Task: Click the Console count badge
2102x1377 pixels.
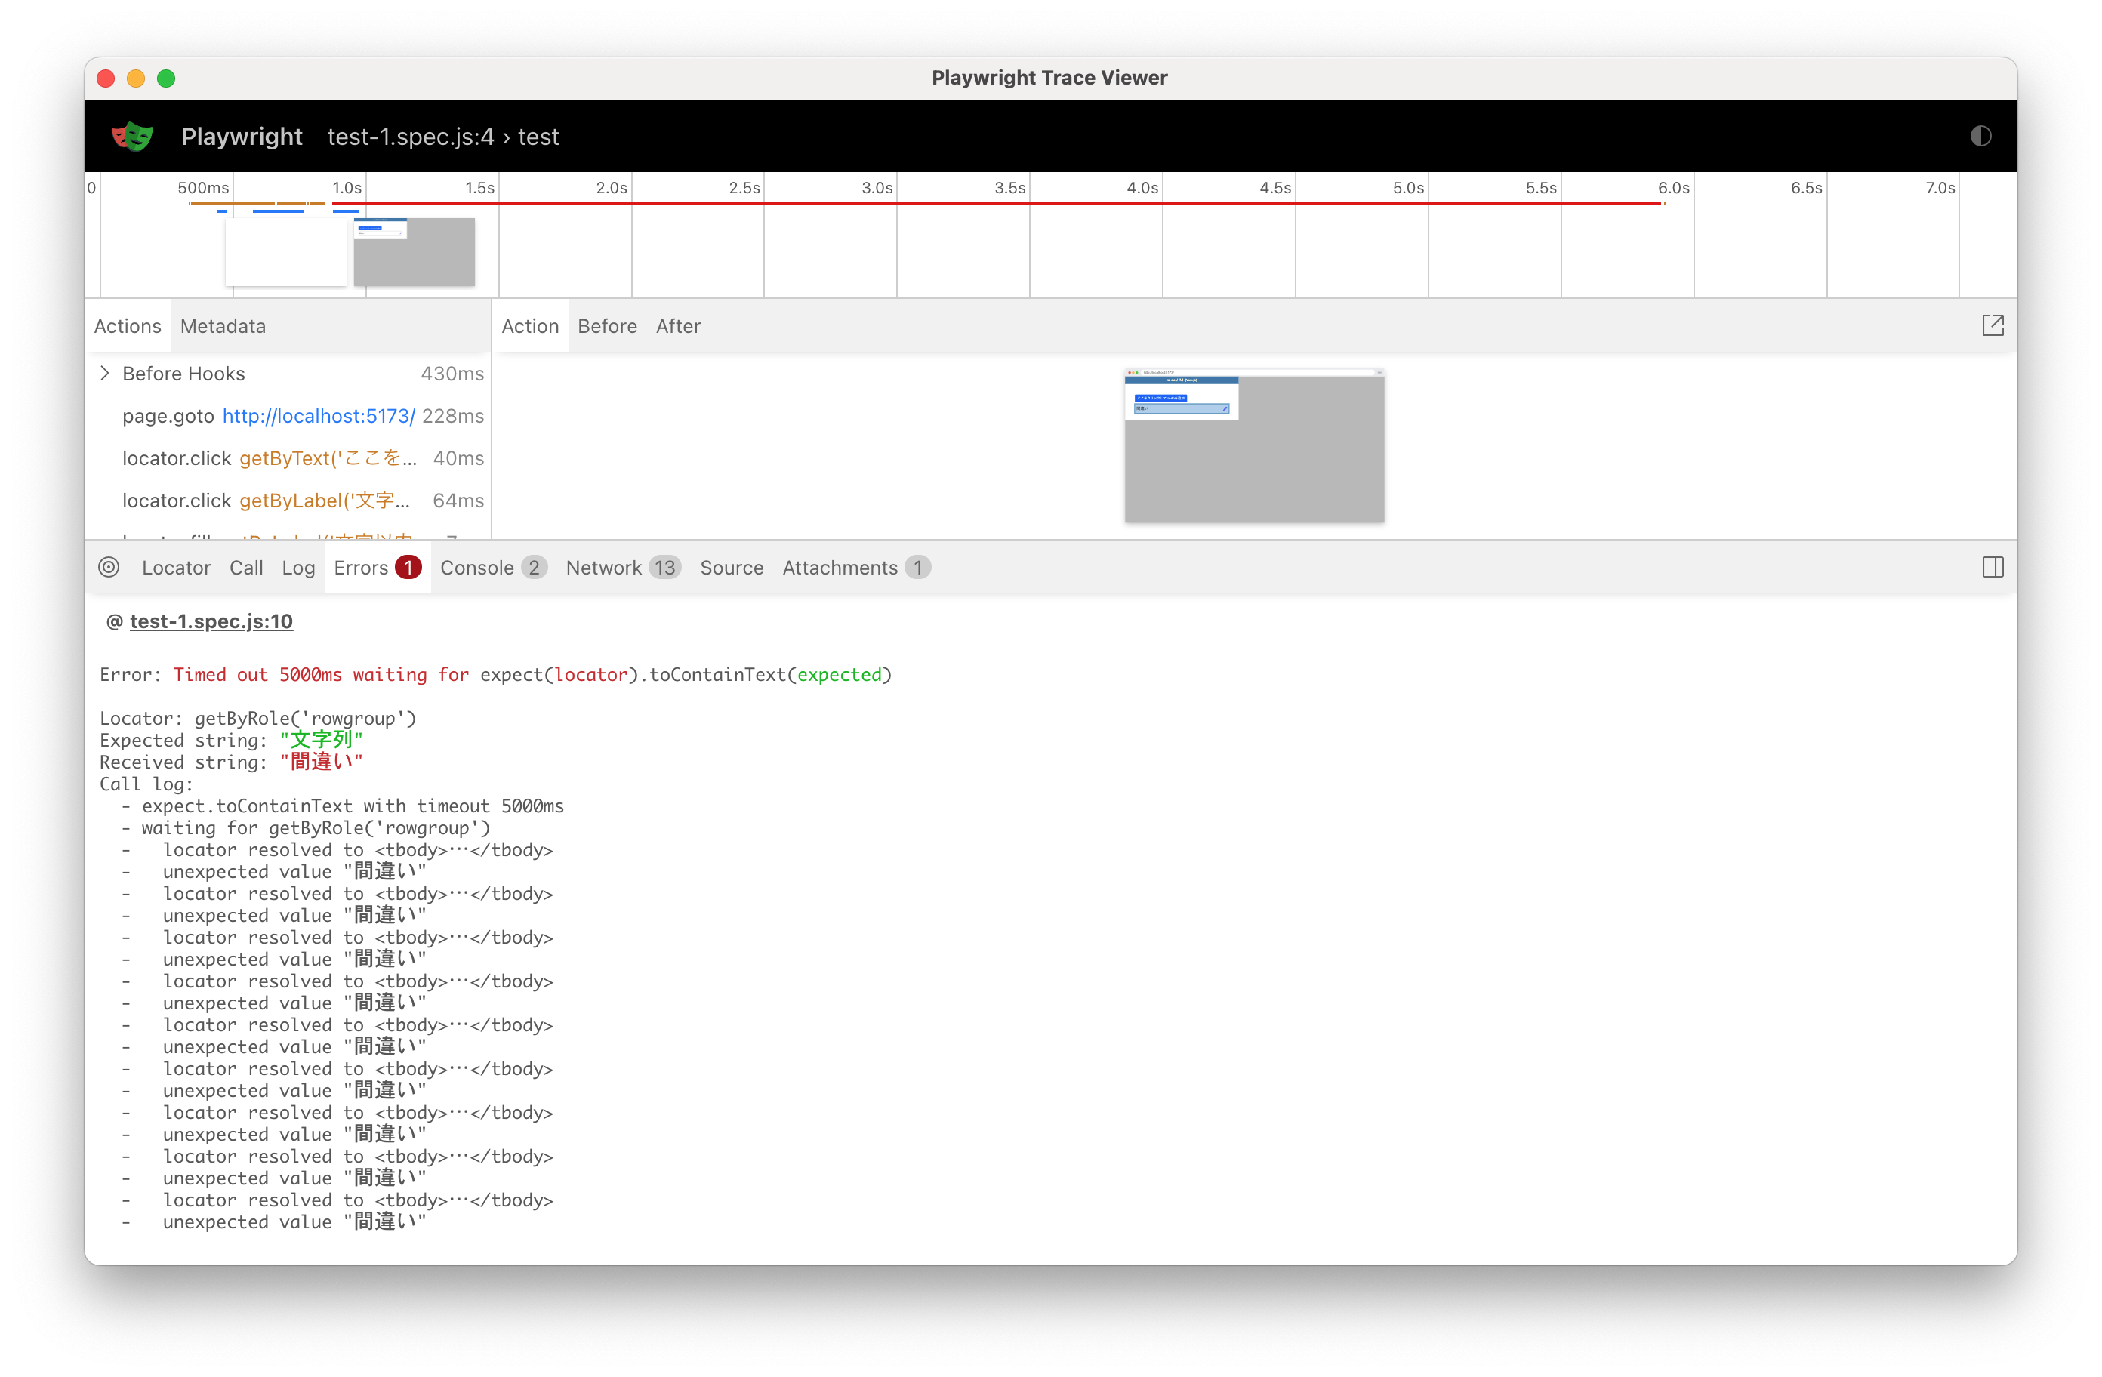Action: 534,567
